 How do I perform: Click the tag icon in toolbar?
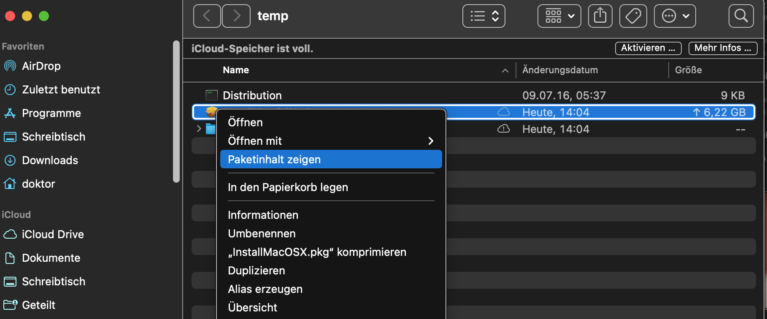click(633, 16)
